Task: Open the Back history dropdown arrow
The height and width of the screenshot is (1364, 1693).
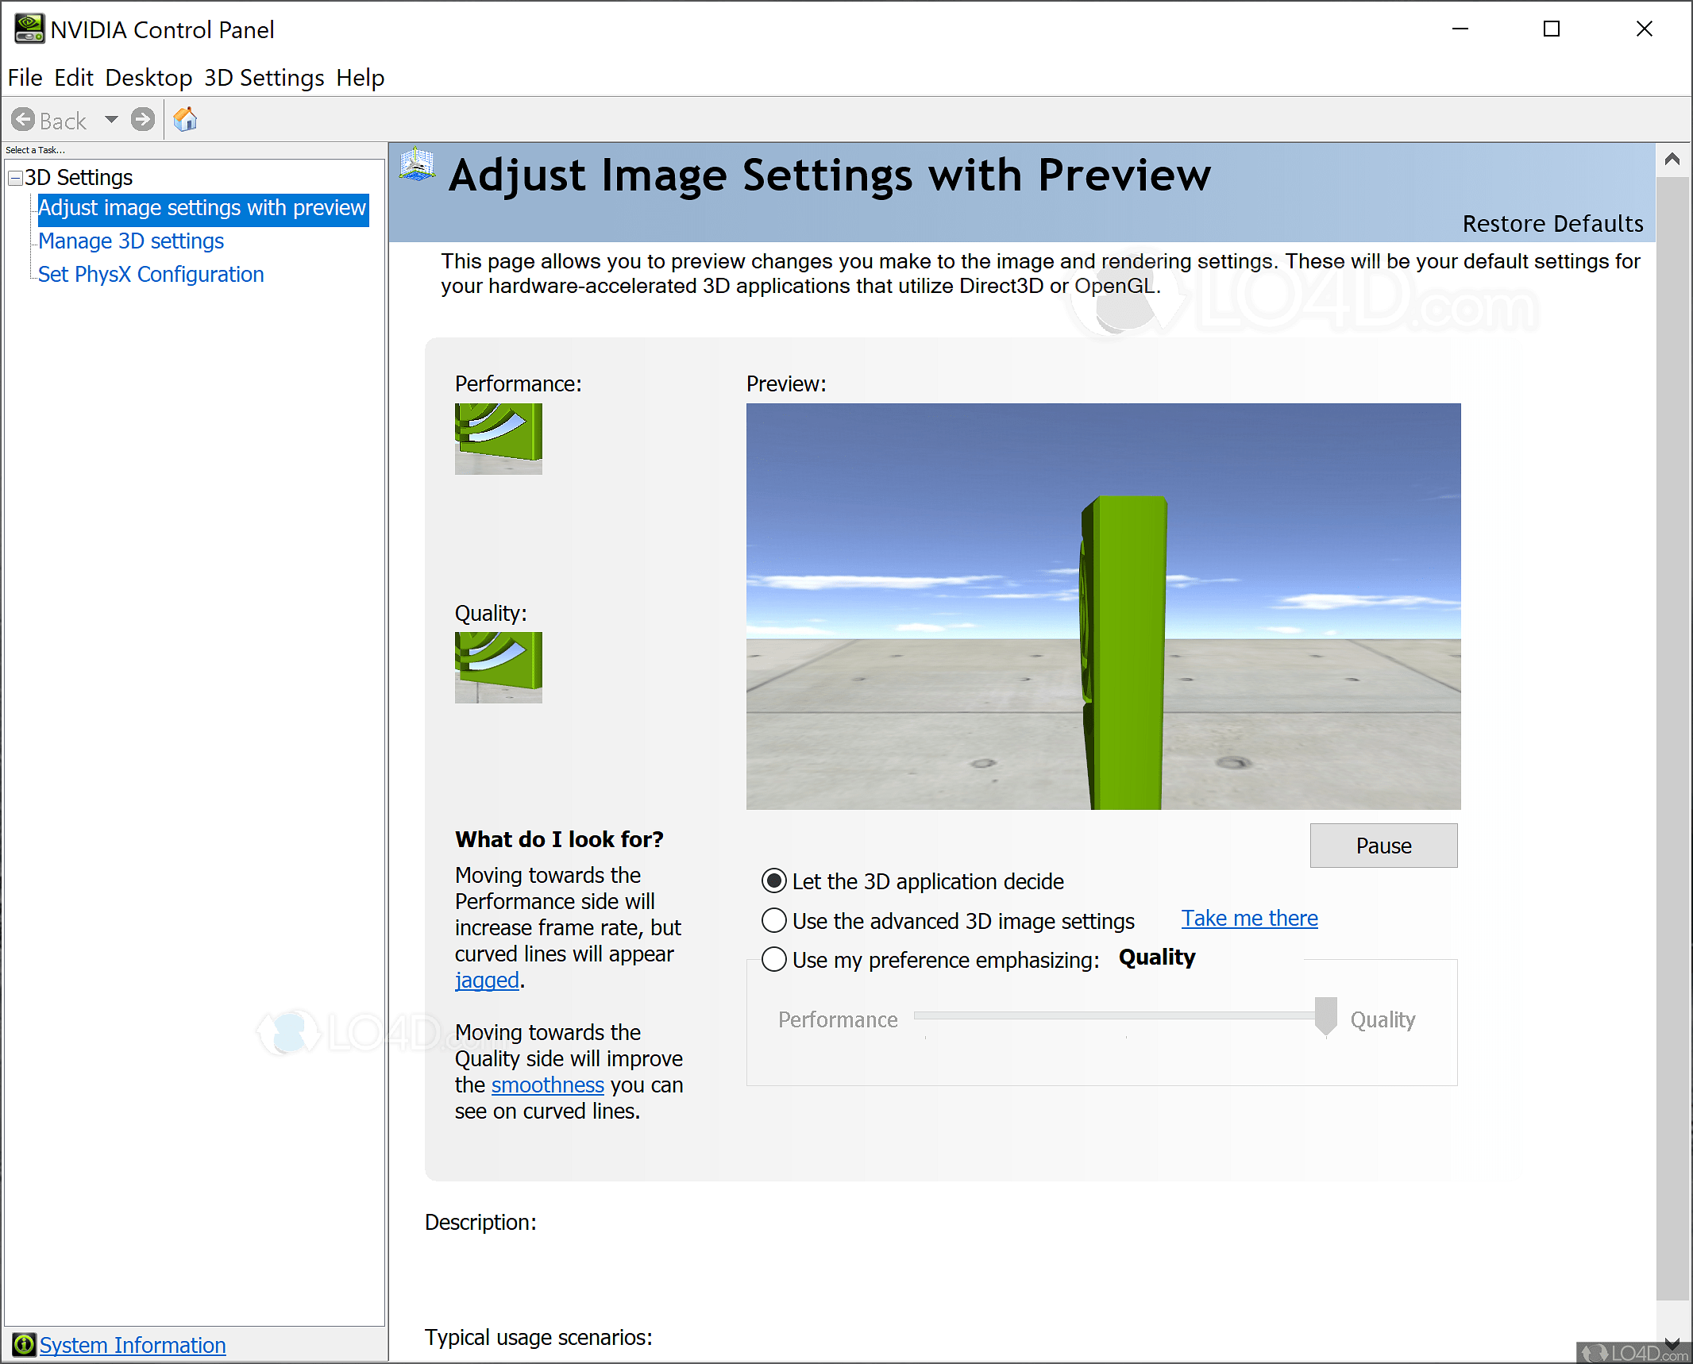Action: [111, 120]
